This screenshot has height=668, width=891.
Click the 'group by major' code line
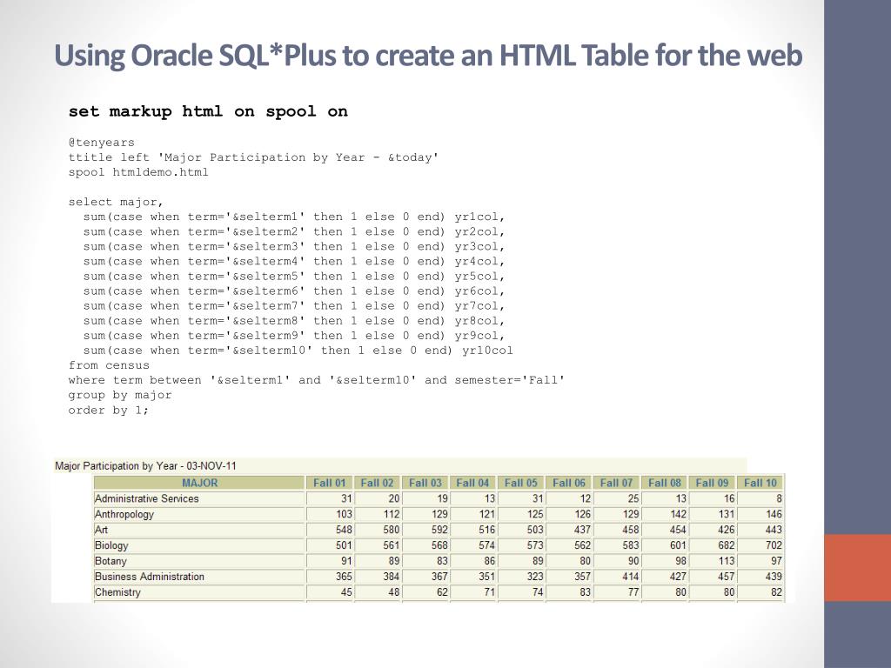[120, 395]
